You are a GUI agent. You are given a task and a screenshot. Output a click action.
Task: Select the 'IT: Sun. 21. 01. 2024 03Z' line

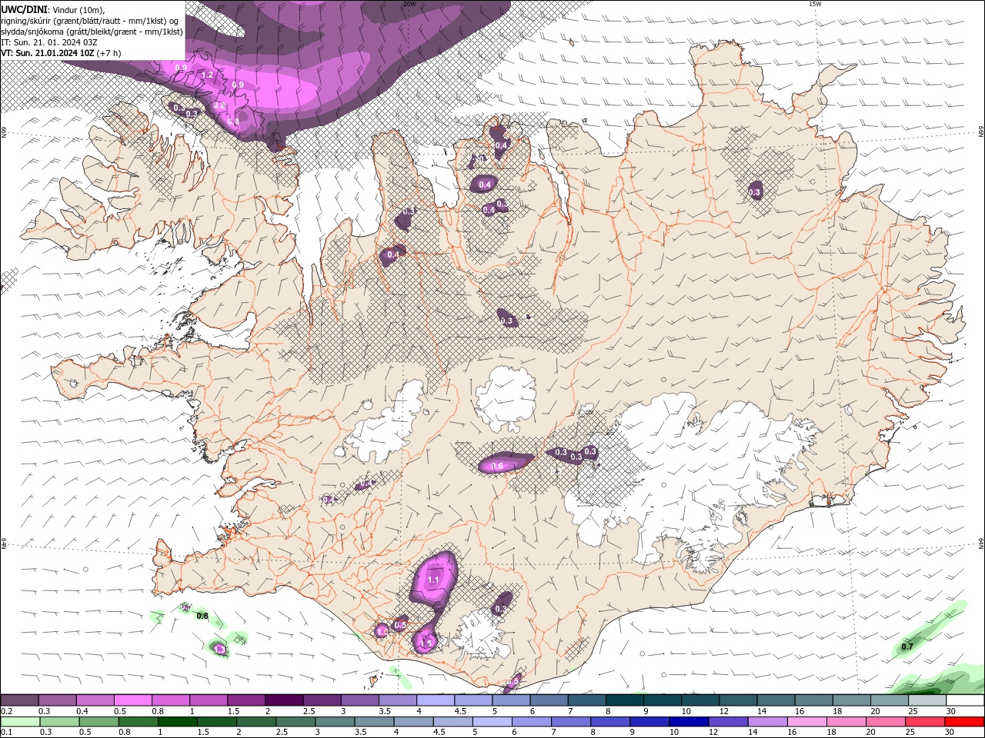coord(51,42)
